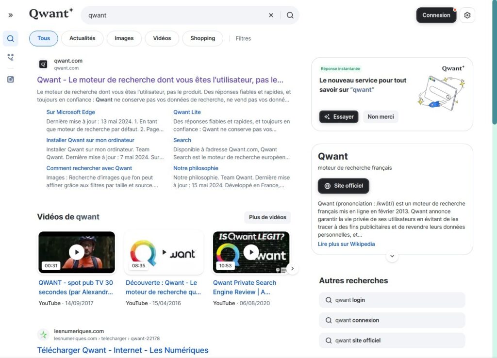The width and height of the screenshot is (497, 358).
Task: Search suggestion qwant connexion
Action: [x=392, y=320]
